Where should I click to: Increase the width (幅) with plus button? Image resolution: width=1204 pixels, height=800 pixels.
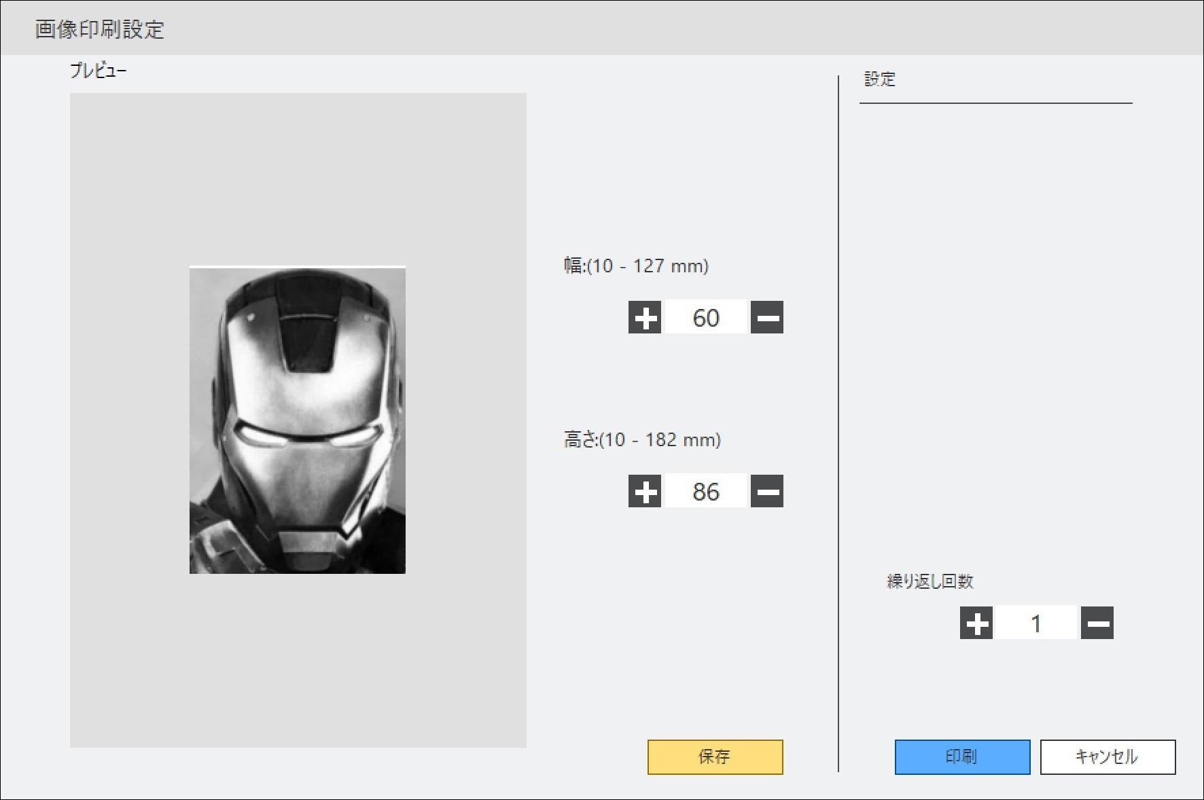click(645, 317)
